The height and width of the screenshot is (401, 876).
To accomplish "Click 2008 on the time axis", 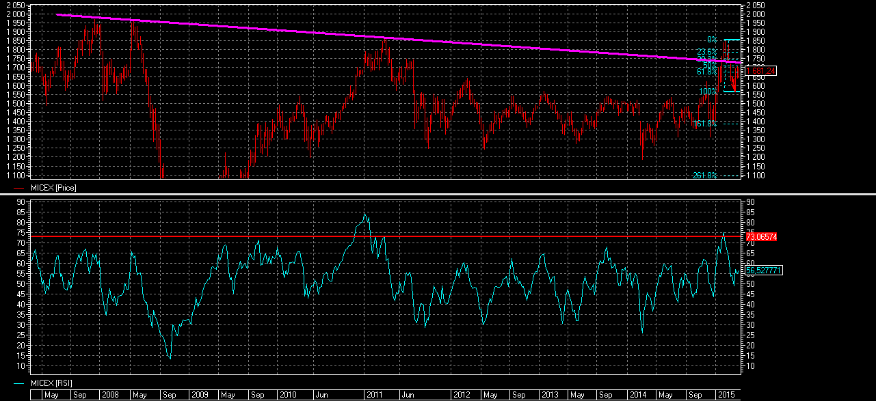I will (109, 395).
